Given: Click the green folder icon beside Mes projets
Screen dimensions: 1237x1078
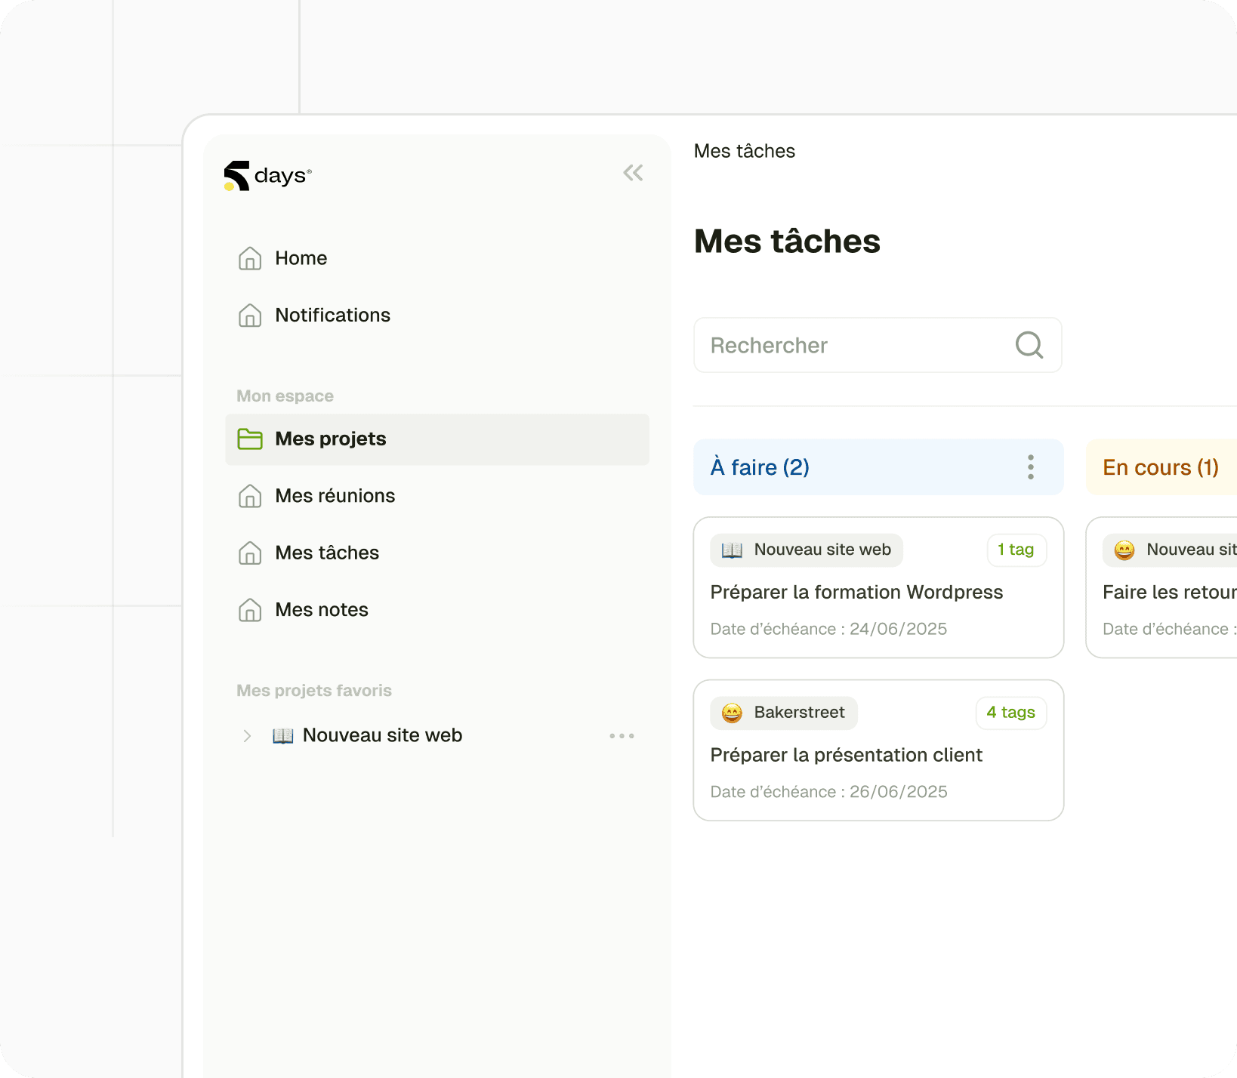Looking at the screenshot, I should point(250,439).
